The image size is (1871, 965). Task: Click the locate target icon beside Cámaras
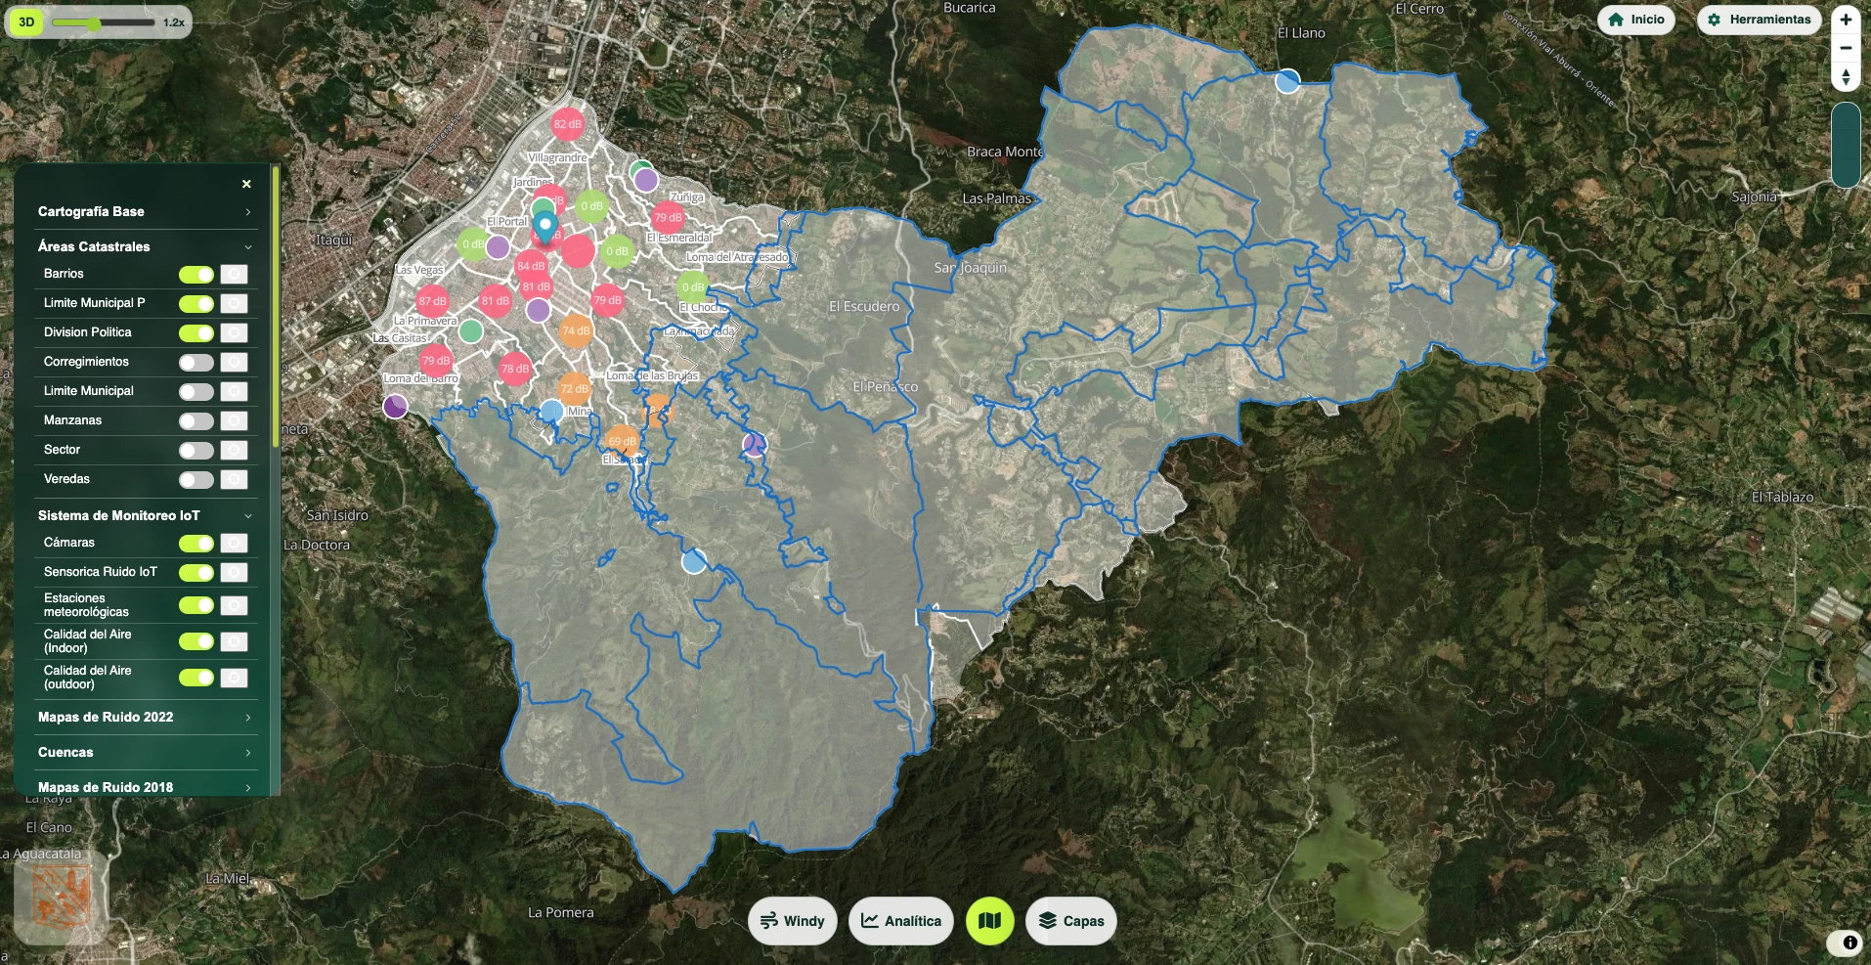click(x=234, y=544)
